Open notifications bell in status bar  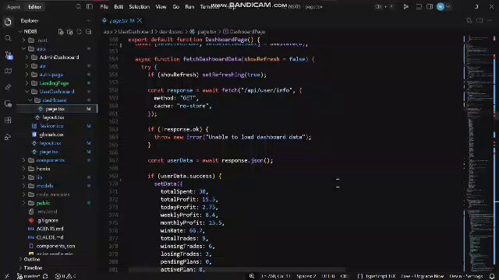coord(492,276)
